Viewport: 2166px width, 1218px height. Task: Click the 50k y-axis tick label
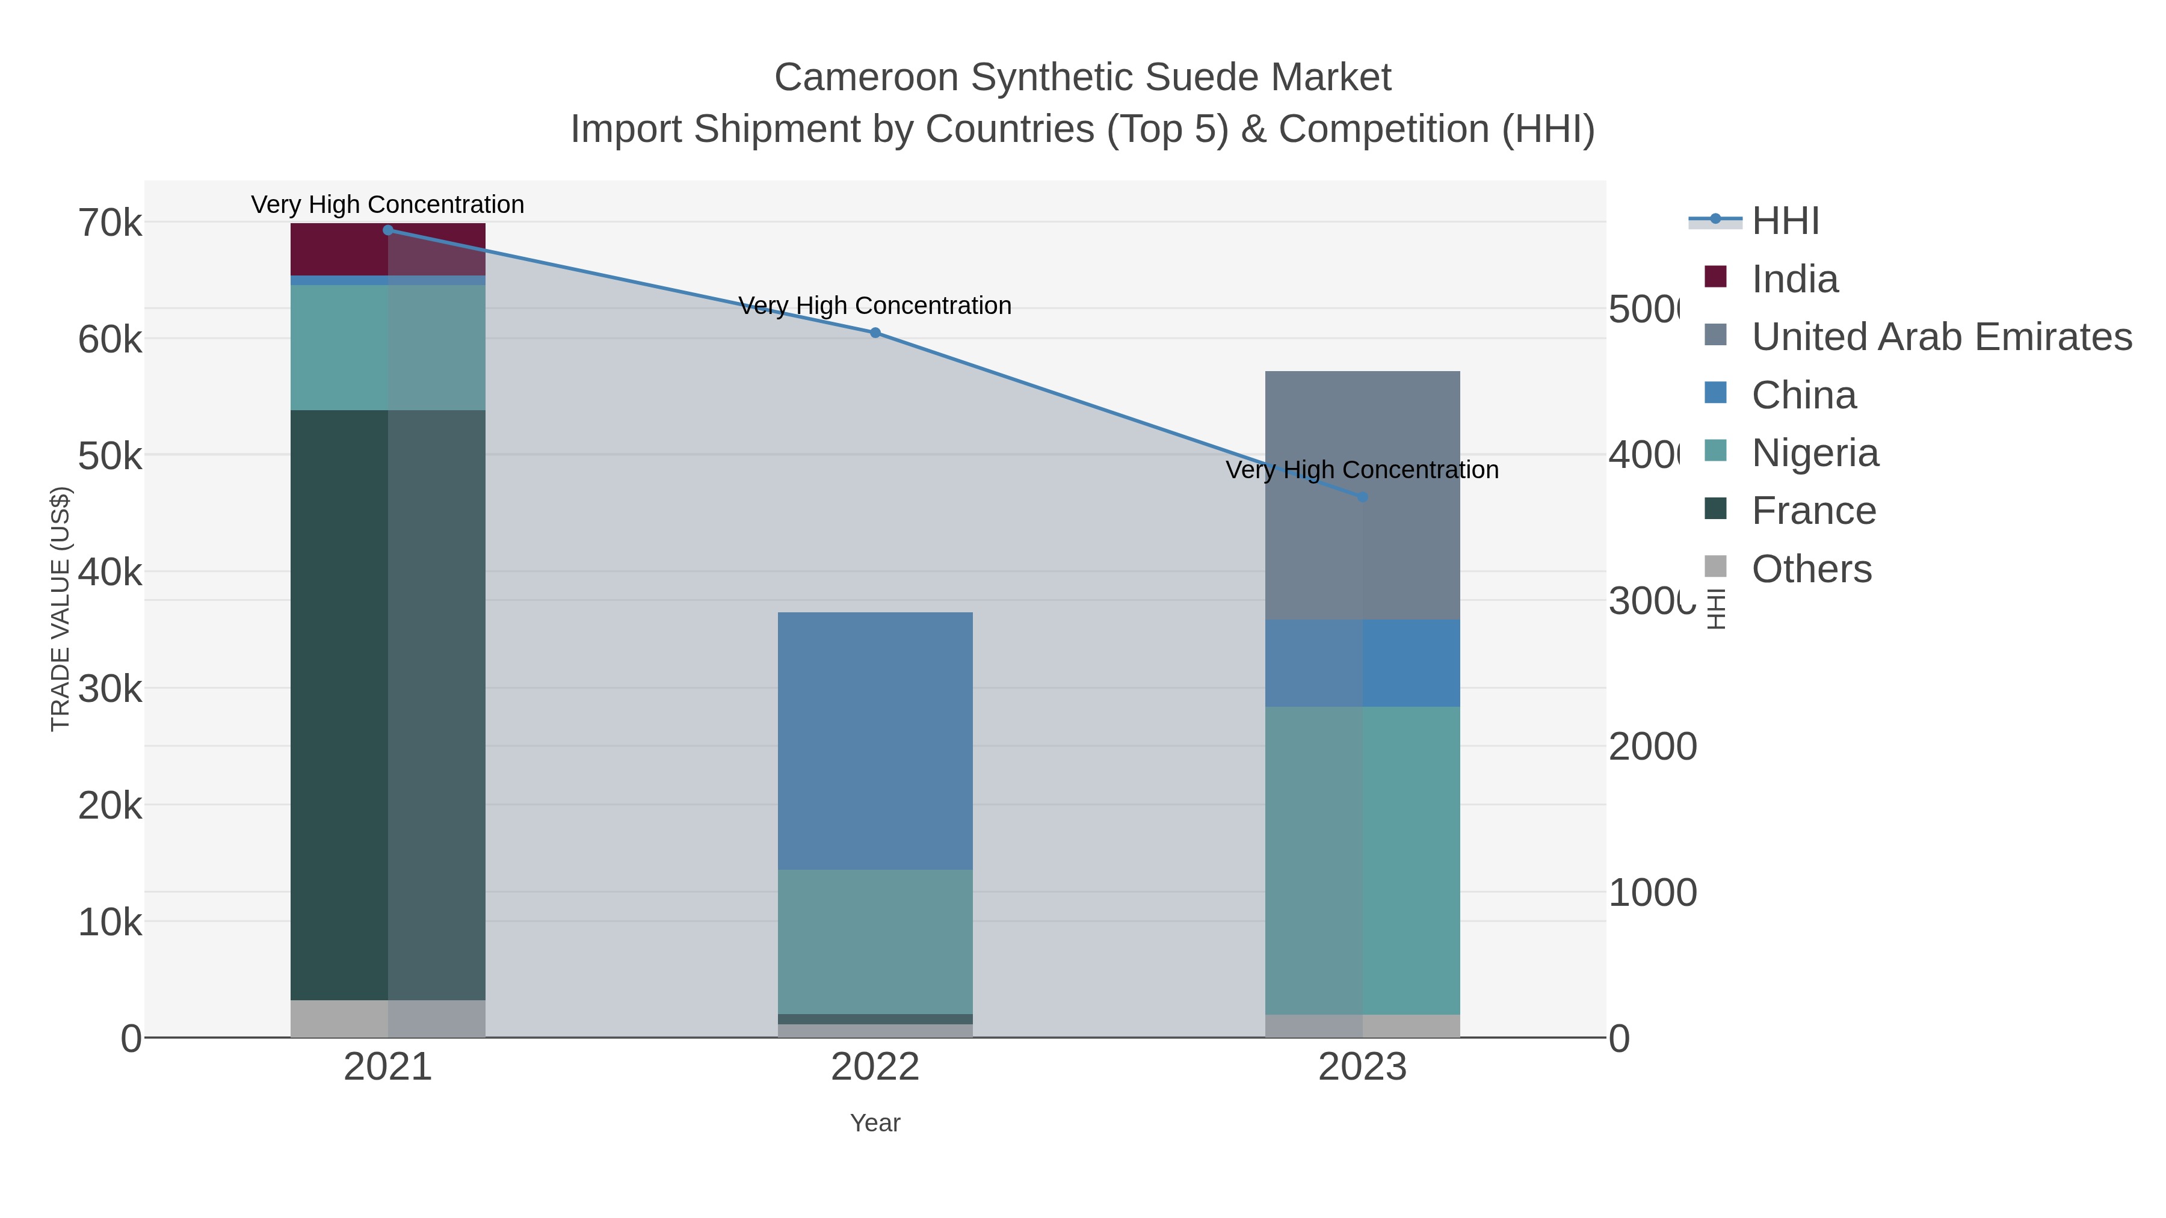pos(110,457)
